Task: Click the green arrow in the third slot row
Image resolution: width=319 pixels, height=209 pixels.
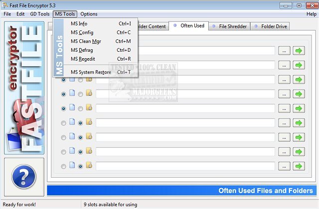Action: coord(299,80)
